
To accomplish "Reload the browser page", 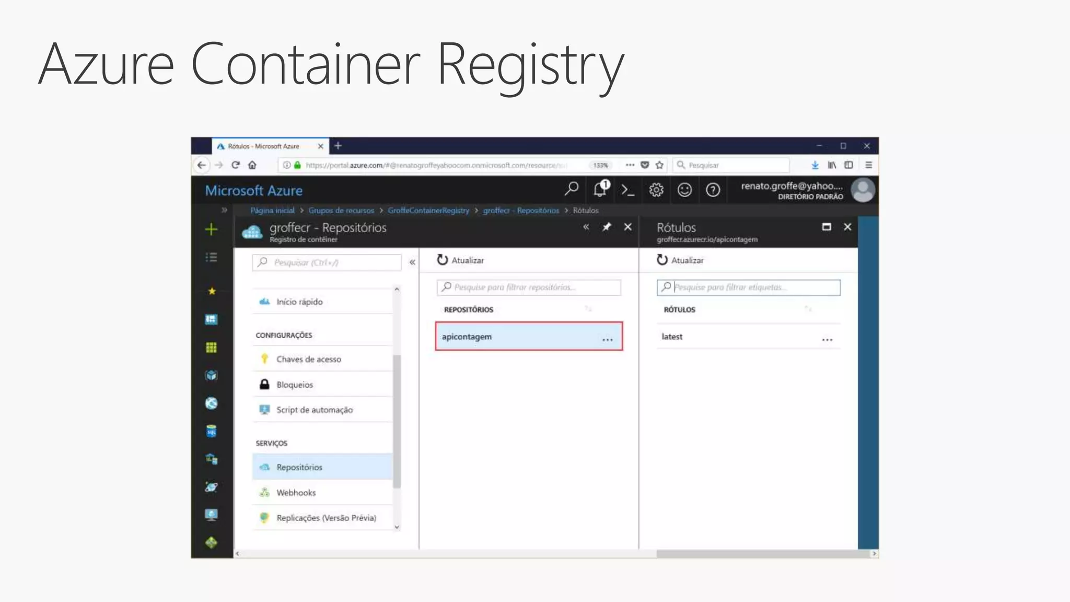I will click(x=236, y=165).
